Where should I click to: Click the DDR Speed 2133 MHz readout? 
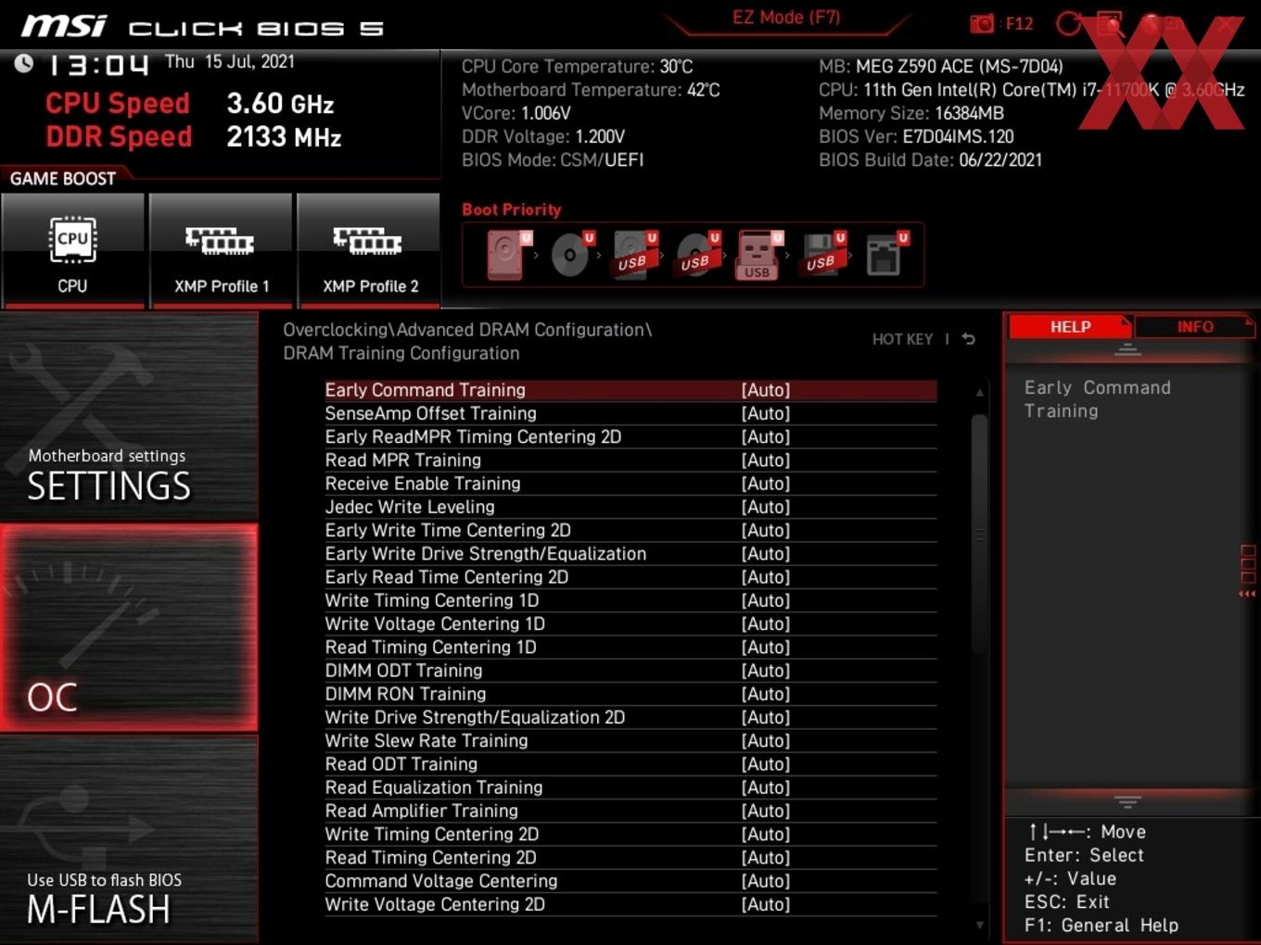[x=194, y=137]
